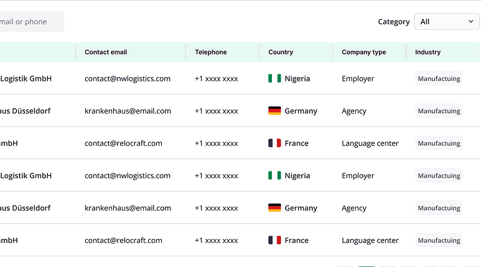489x267 pixels.
Task: Click the Contact email column header
Action: tap(106, 52)
